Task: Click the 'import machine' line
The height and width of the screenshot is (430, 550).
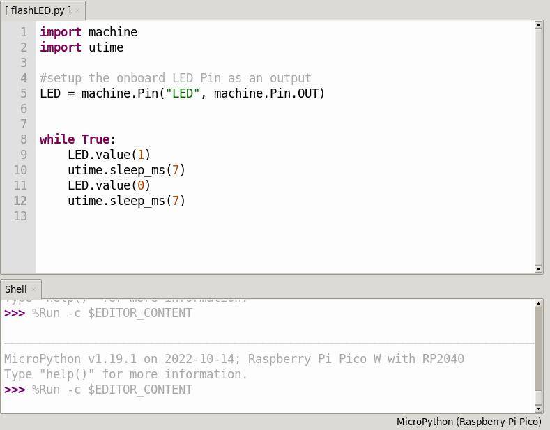Action: [x=89, y=32]
